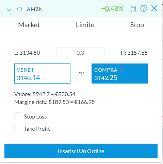Click the magnifier search icon beside AMZN
The height and width of the screenshot is (164, 163).
(20, 10)
